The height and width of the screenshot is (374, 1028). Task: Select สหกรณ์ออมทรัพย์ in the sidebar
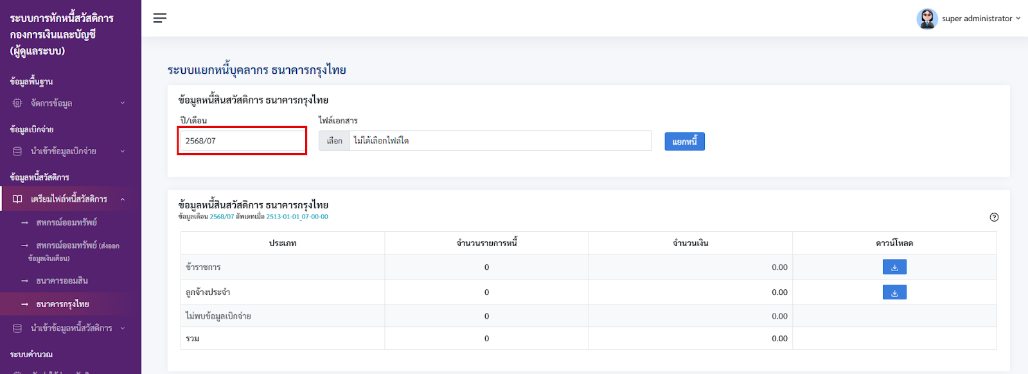[x=66, y=222]
